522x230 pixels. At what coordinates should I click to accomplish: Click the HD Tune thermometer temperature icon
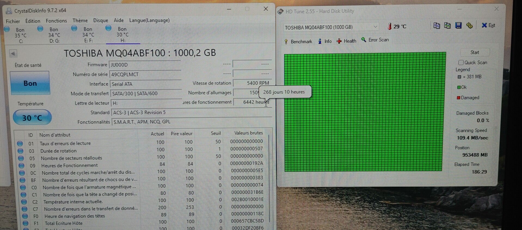[x=390, y=26]
